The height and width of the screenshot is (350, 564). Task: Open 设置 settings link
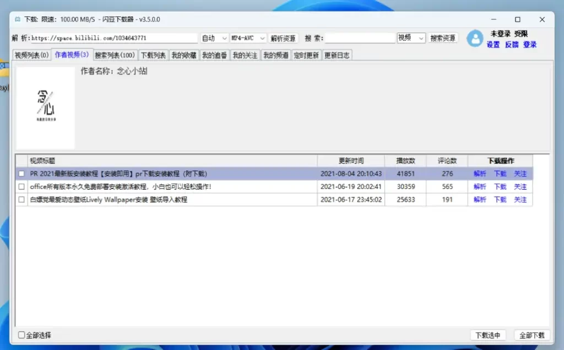point(492,45)
